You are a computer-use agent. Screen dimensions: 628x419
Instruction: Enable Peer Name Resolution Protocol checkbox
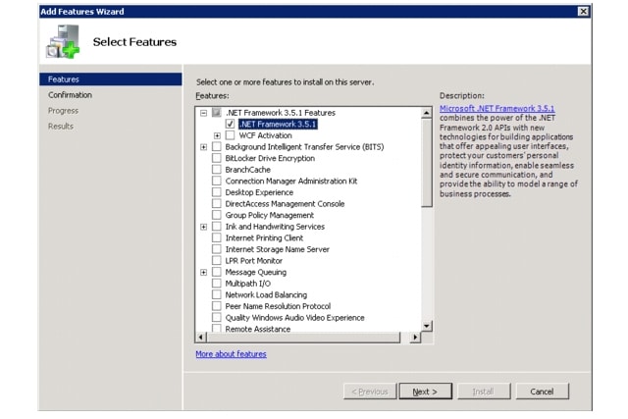(216, 306)
